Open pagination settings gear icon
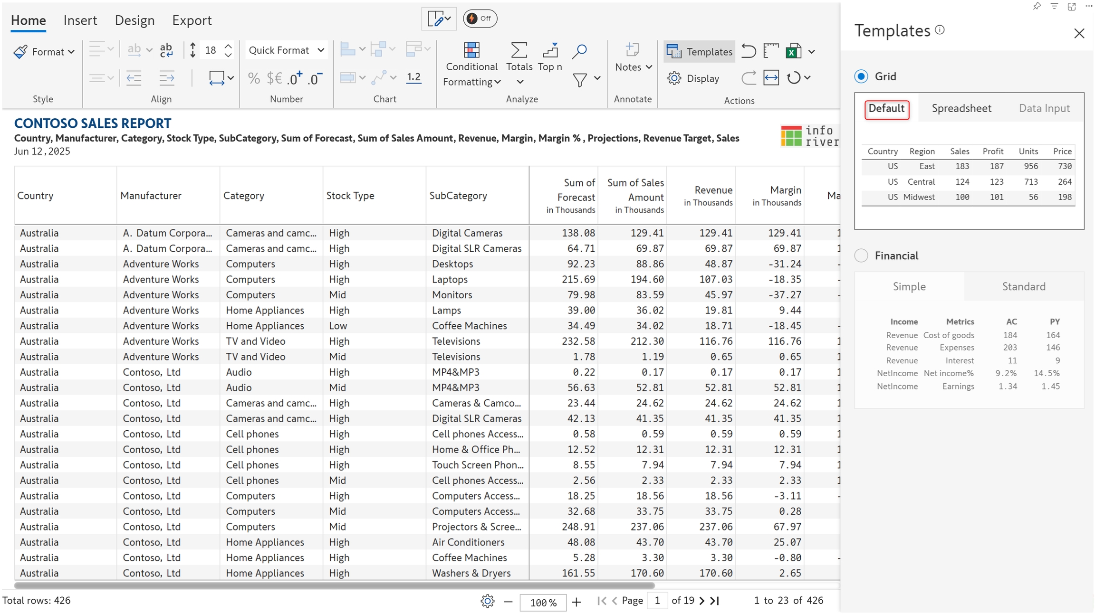The image size is (1095, 614). [487, 602]
